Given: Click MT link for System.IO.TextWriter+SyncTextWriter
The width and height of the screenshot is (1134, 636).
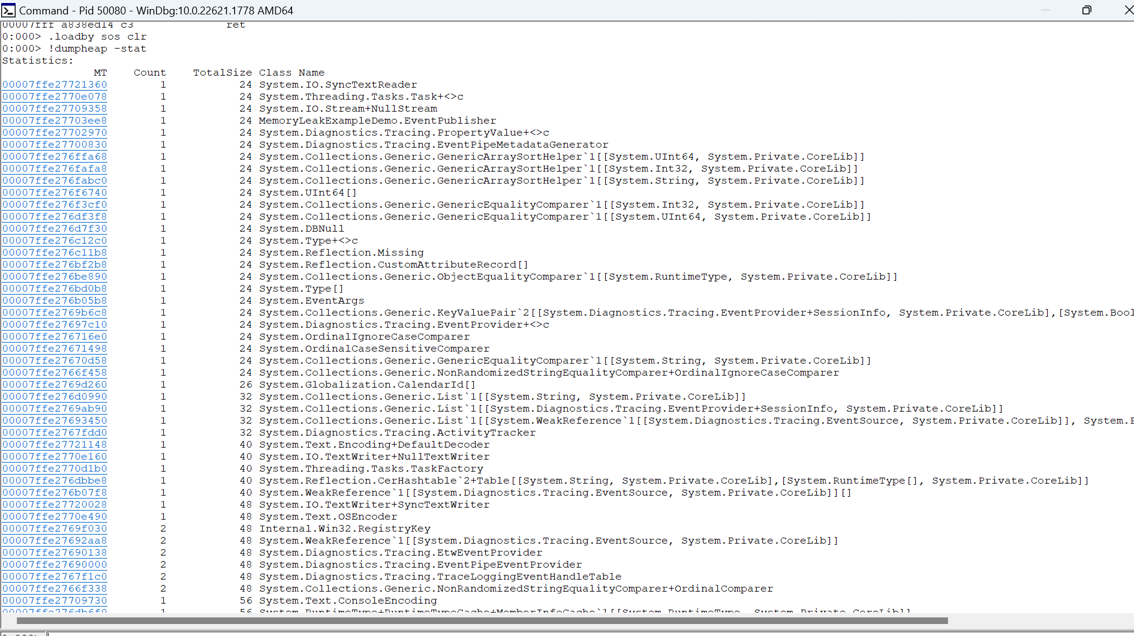Looking at the screenshot, I should click(x=54, y=505).
